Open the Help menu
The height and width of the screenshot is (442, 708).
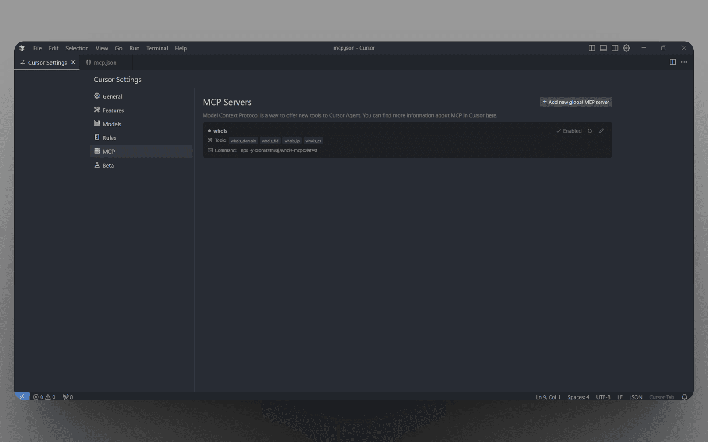[181, 48]
